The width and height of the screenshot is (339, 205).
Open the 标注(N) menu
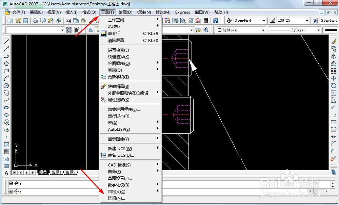pos(144,12)
